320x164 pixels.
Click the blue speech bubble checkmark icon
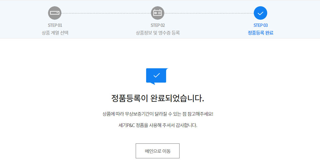coord(157,76)
